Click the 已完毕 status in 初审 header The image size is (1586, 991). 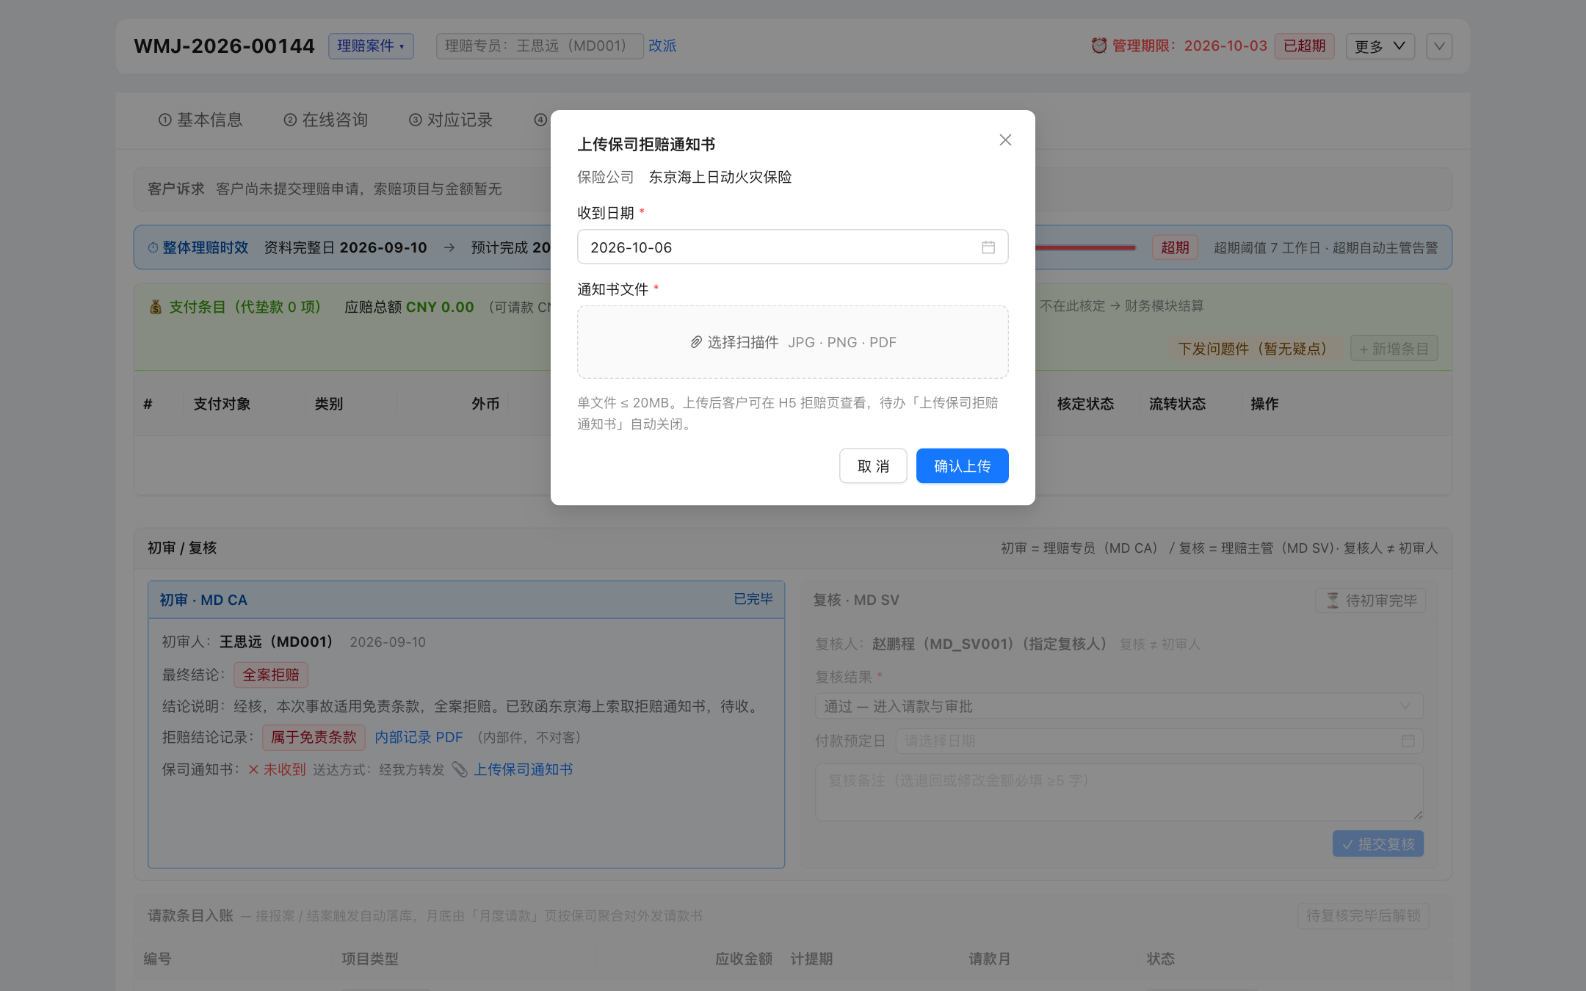point(753,599)
